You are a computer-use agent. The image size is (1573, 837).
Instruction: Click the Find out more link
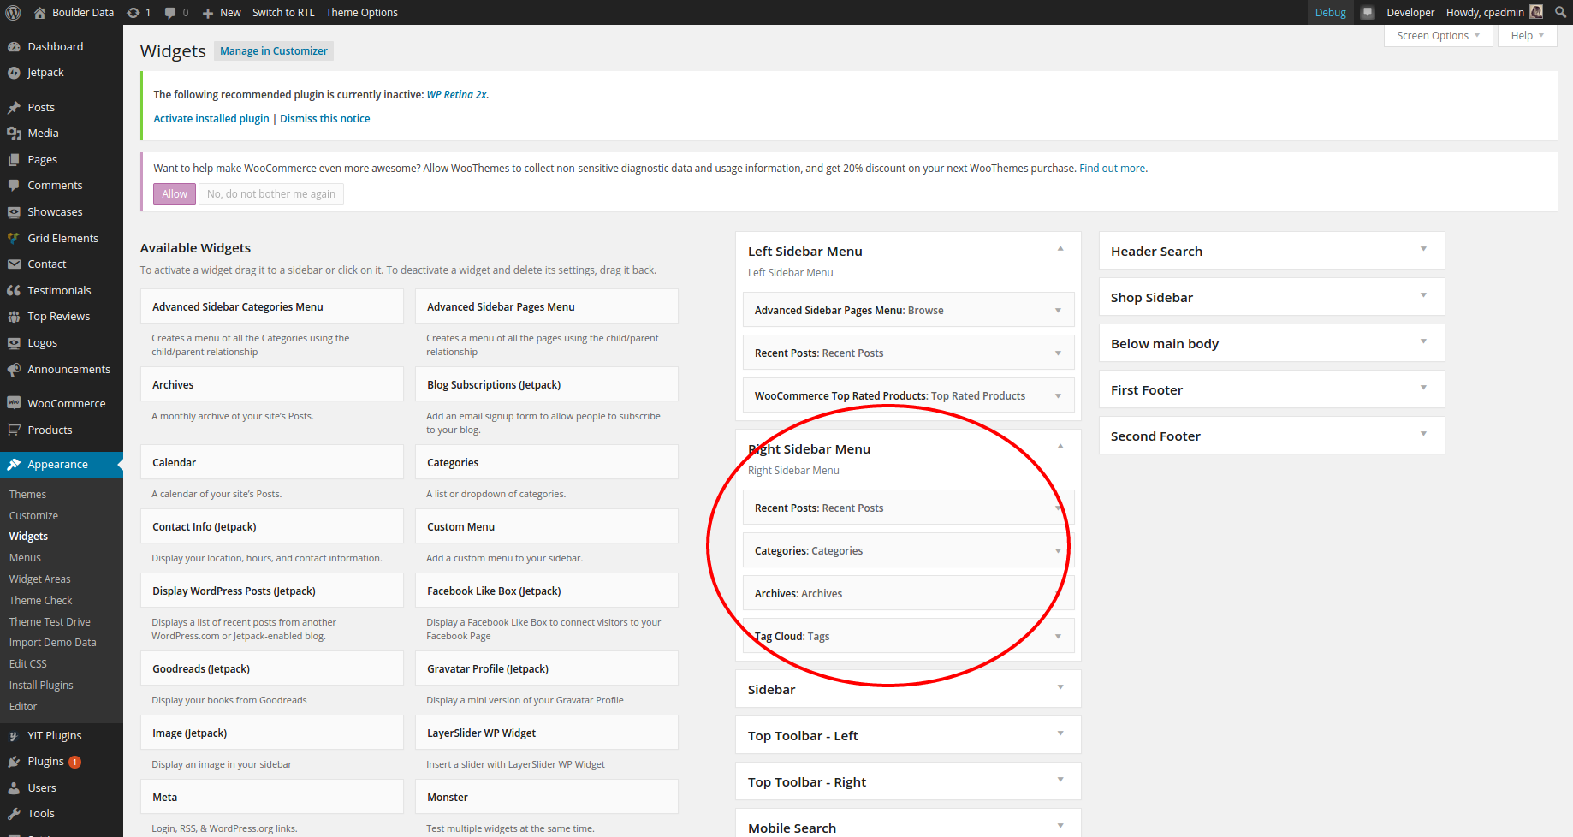tap(1113, 169)
